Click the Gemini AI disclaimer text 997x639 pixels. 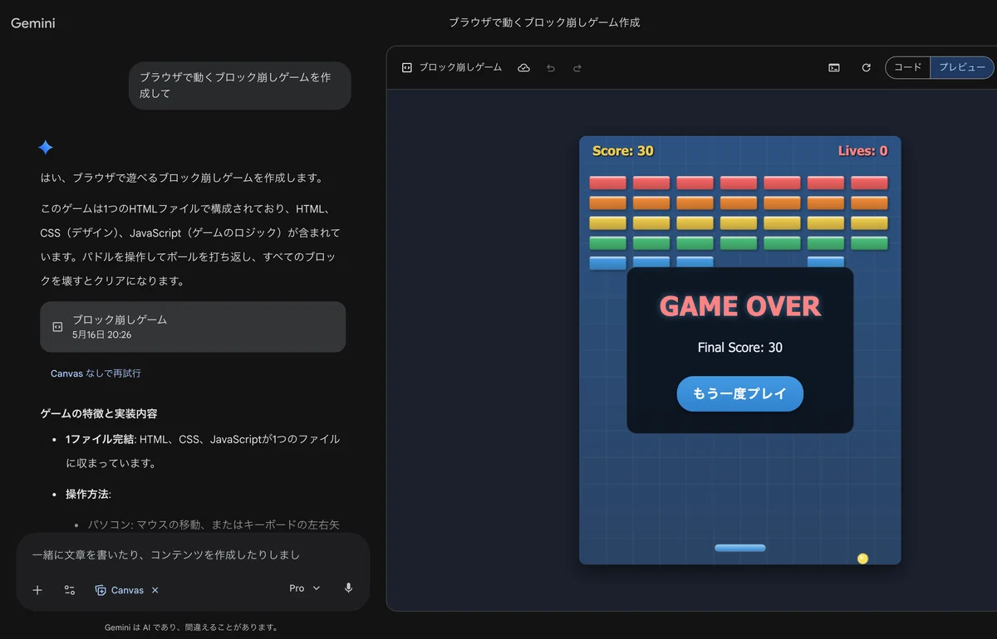[x=191, y=627]
